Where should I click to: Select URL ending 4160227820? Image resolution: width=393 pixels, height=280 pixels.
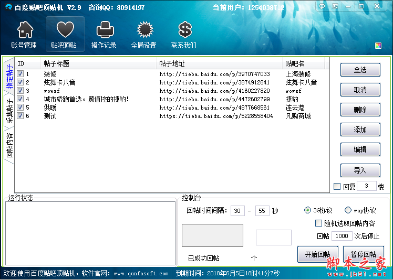[x=214, y=91]
